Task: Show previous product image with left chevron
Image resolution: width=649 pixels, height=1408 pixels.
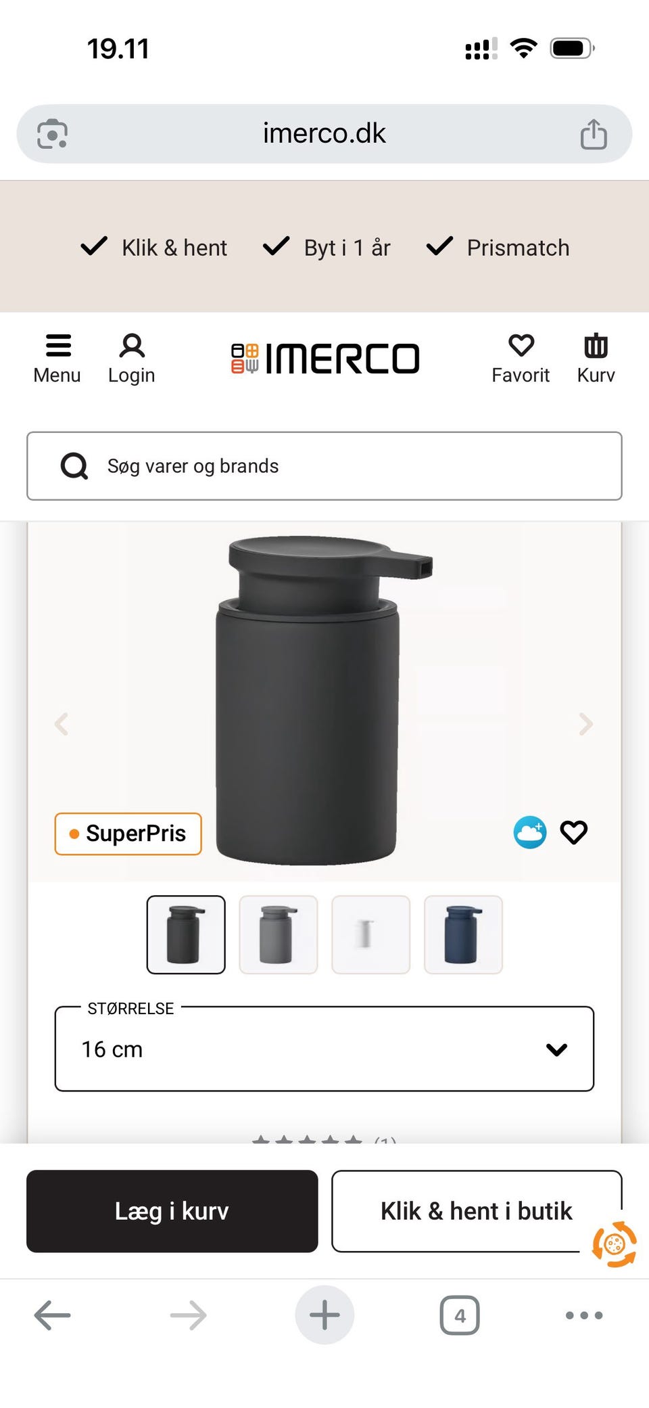Action: point(62,724)
